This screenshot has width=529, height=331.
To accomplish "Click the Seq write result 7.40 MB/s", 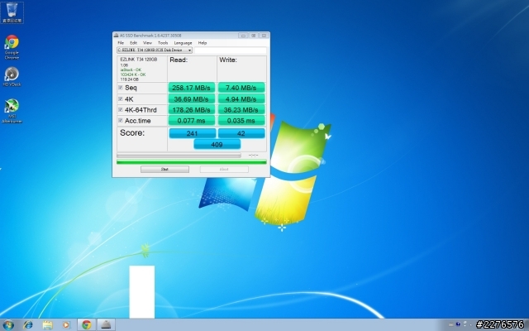I will coord(241,88).
